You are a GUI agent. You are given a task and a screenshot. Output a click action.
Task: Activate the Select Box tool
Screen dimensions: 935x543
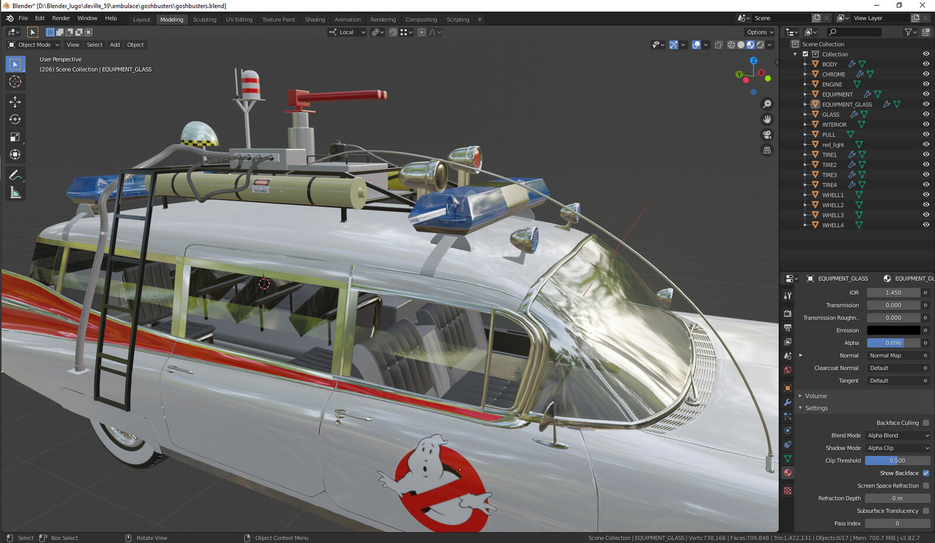(15, 64)
